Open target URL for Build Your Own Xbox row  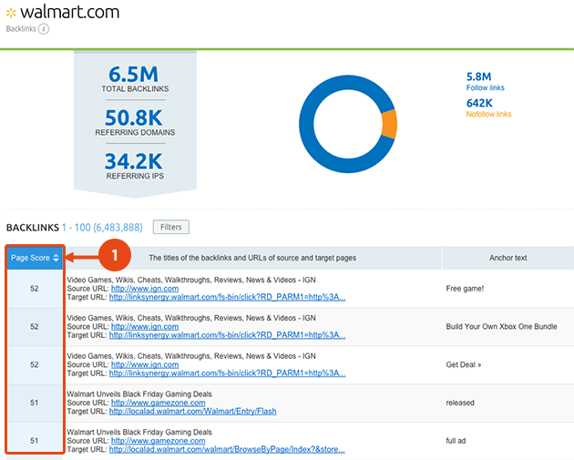(x=228, y=335)
